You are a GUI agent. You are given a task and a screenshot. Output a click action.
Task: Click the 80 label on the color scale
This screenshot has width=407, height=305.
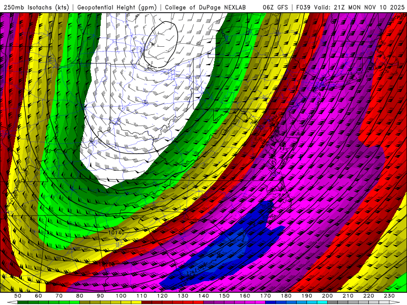click(x=80, y=296)
